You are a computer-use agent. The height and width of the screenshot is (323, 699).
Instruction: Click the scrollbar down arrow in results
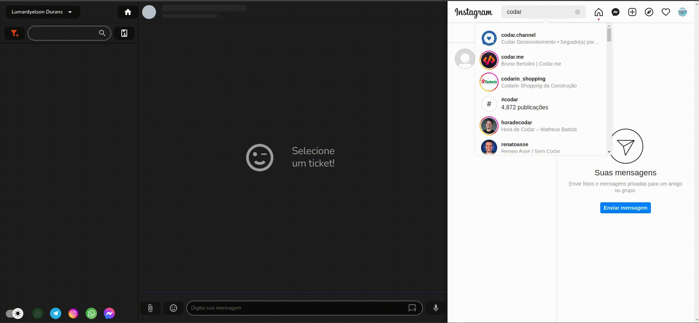click(x=609, y=152)
